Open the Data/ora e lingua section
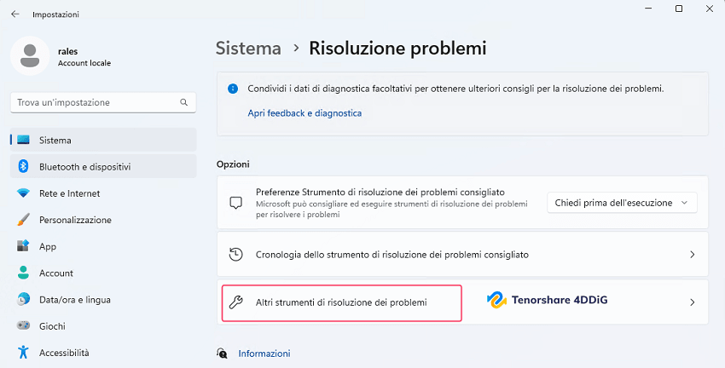The width and height of the screenshot is (725, 368). (74, 299)
